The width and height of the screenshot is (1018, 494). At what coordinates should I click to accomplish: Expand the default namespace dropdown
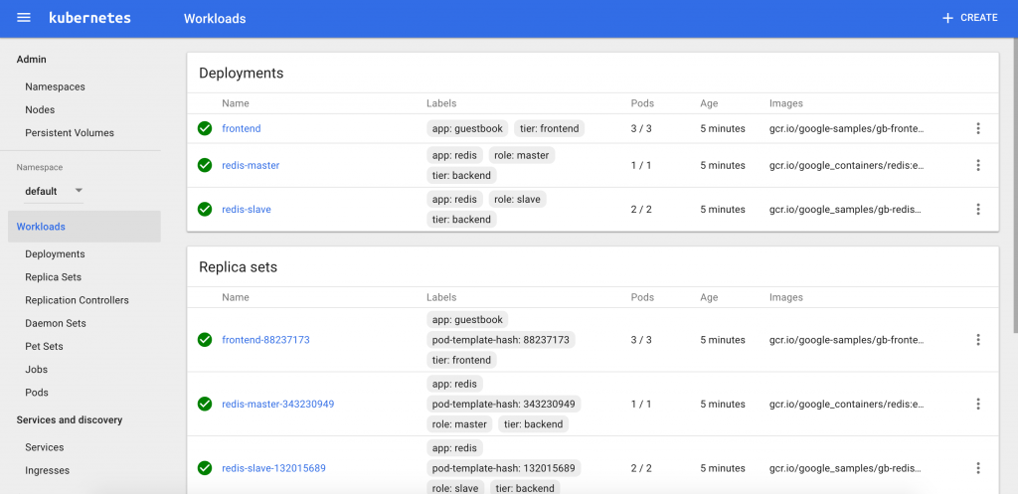click(54, 191)
